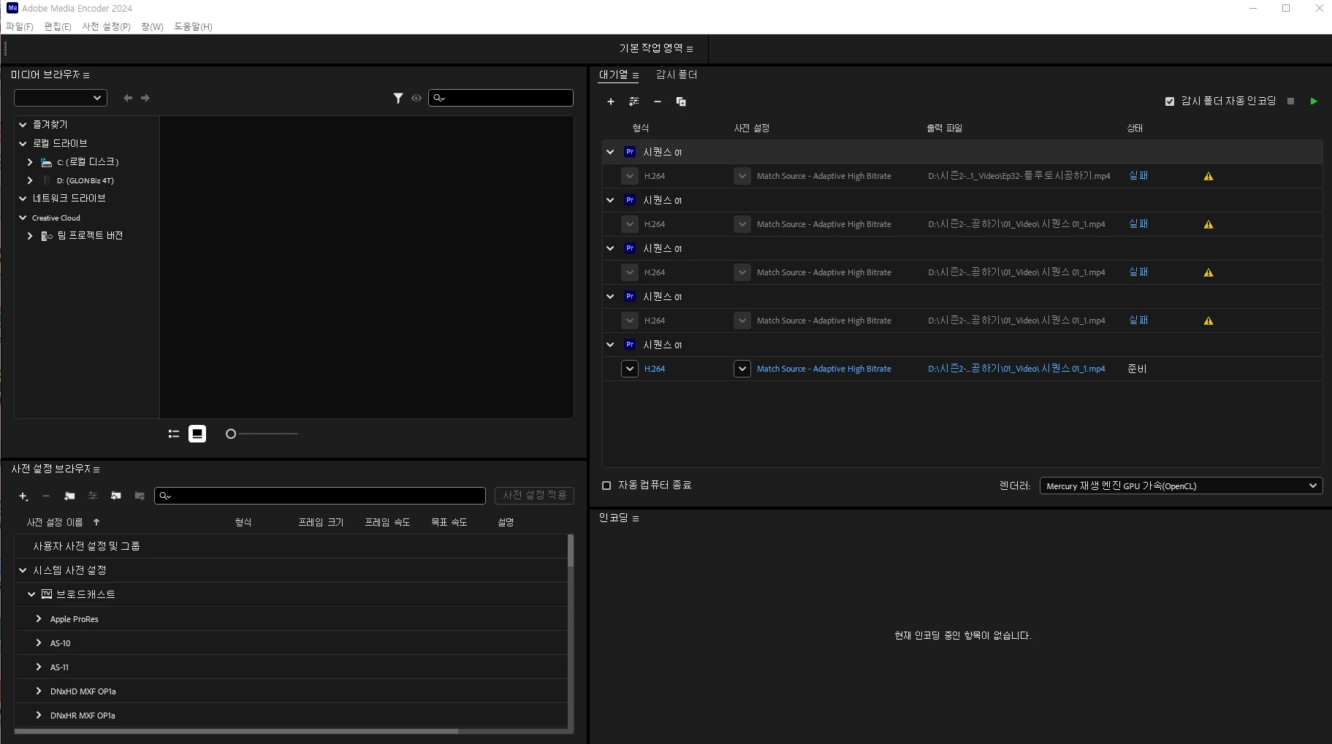Click the add source plus icon in queue
The width and height of the screenshot is (1332, 744).
coord(611,101)
